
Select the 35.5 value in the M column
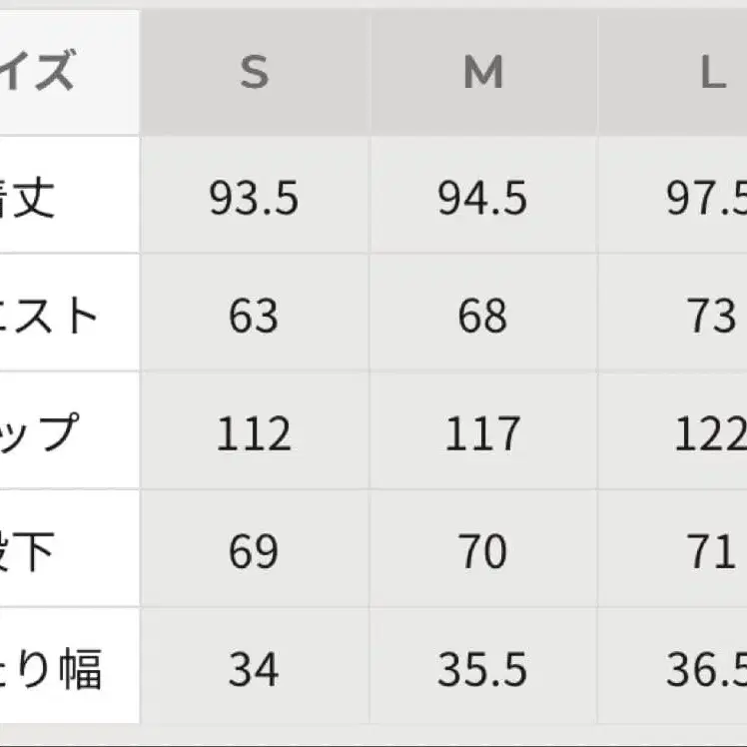483,670
